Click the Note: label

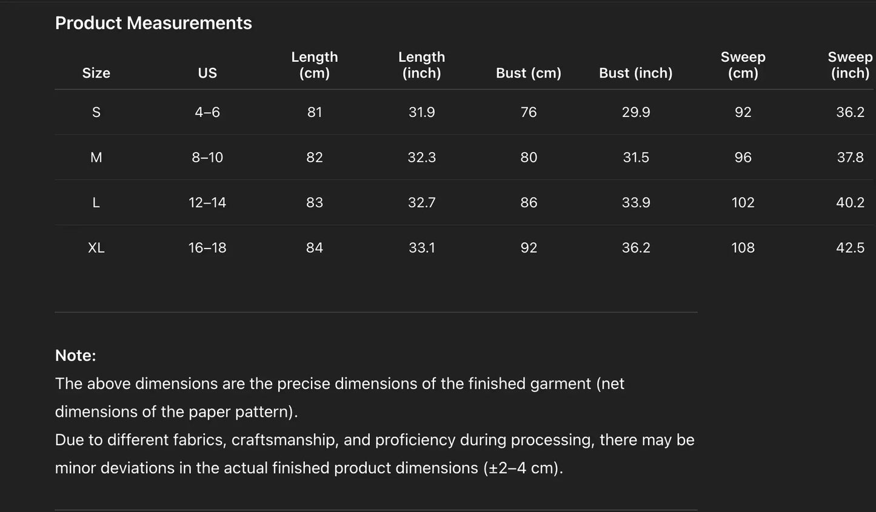(x=76, y=355)
